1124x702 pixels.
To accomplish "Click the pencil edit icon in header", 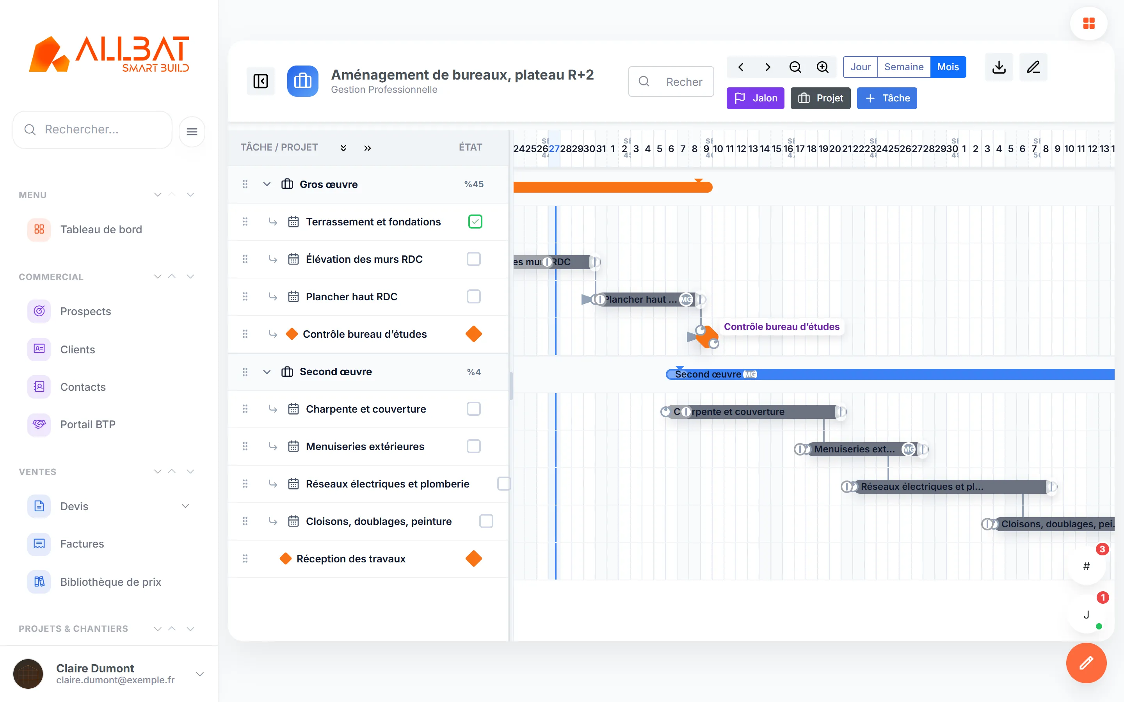I will point(1033,67).
